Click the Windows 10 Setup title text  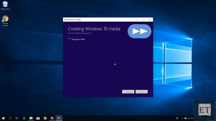tap(74, 19)
